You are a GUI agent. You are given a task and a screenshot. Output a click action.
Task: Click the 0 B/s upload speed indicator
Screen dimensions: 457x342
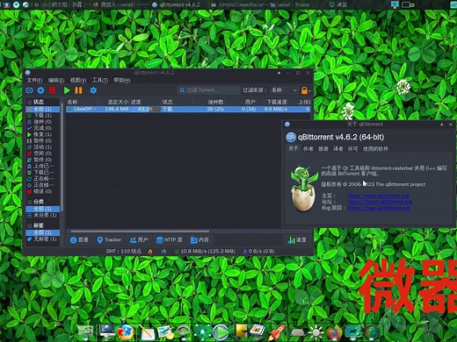click(x=258, y=251)
